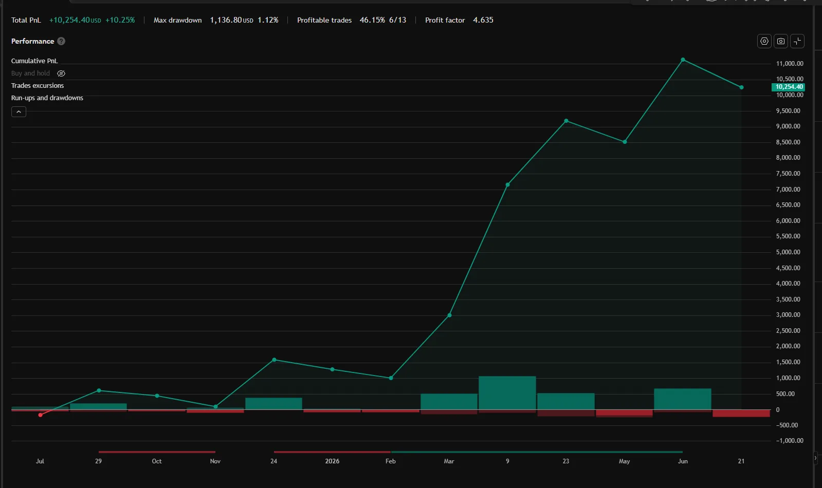Select the 1.12% drawdown percentage
822x488 pixels.
click(268, 20)
